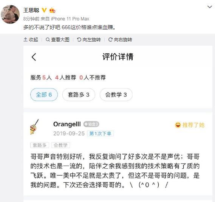Image resolution: width=215 pixels, height=202 pixels.
Task: Go back using the left chevron
Action: tap(34, 57)
